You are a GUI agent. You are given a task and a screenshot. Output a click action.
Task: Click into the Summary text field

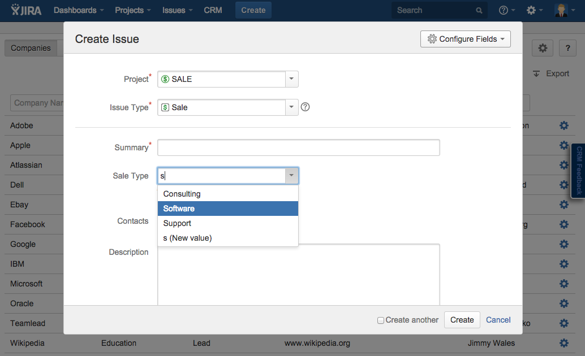pos(298,147)
